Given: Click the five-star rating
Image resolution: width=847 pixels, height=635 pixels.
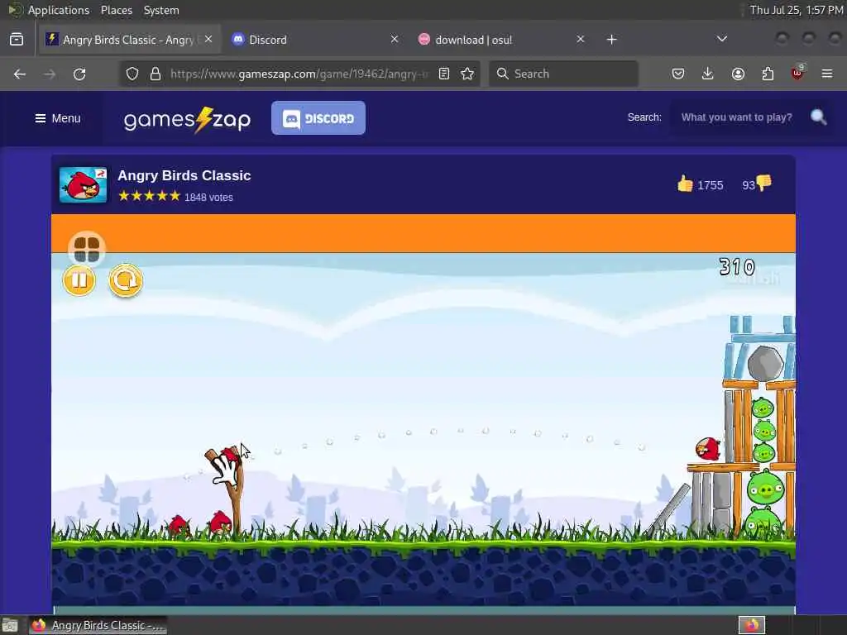Looking at the screenshot, I should (x=149, y=196).
